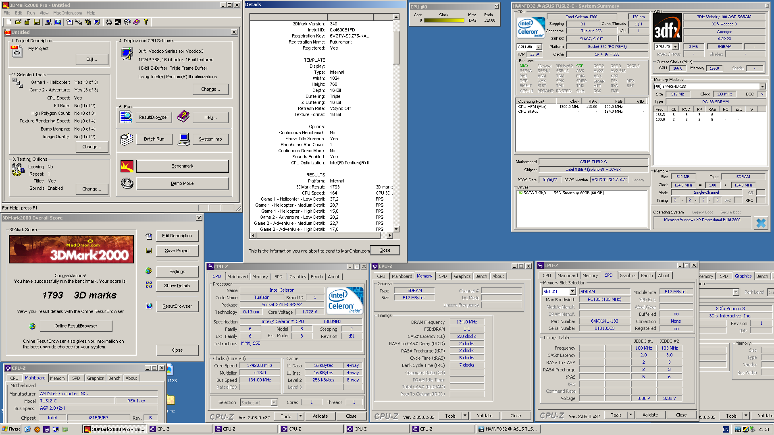Open the Run menu in 3DMark2000

click(31, 13)
